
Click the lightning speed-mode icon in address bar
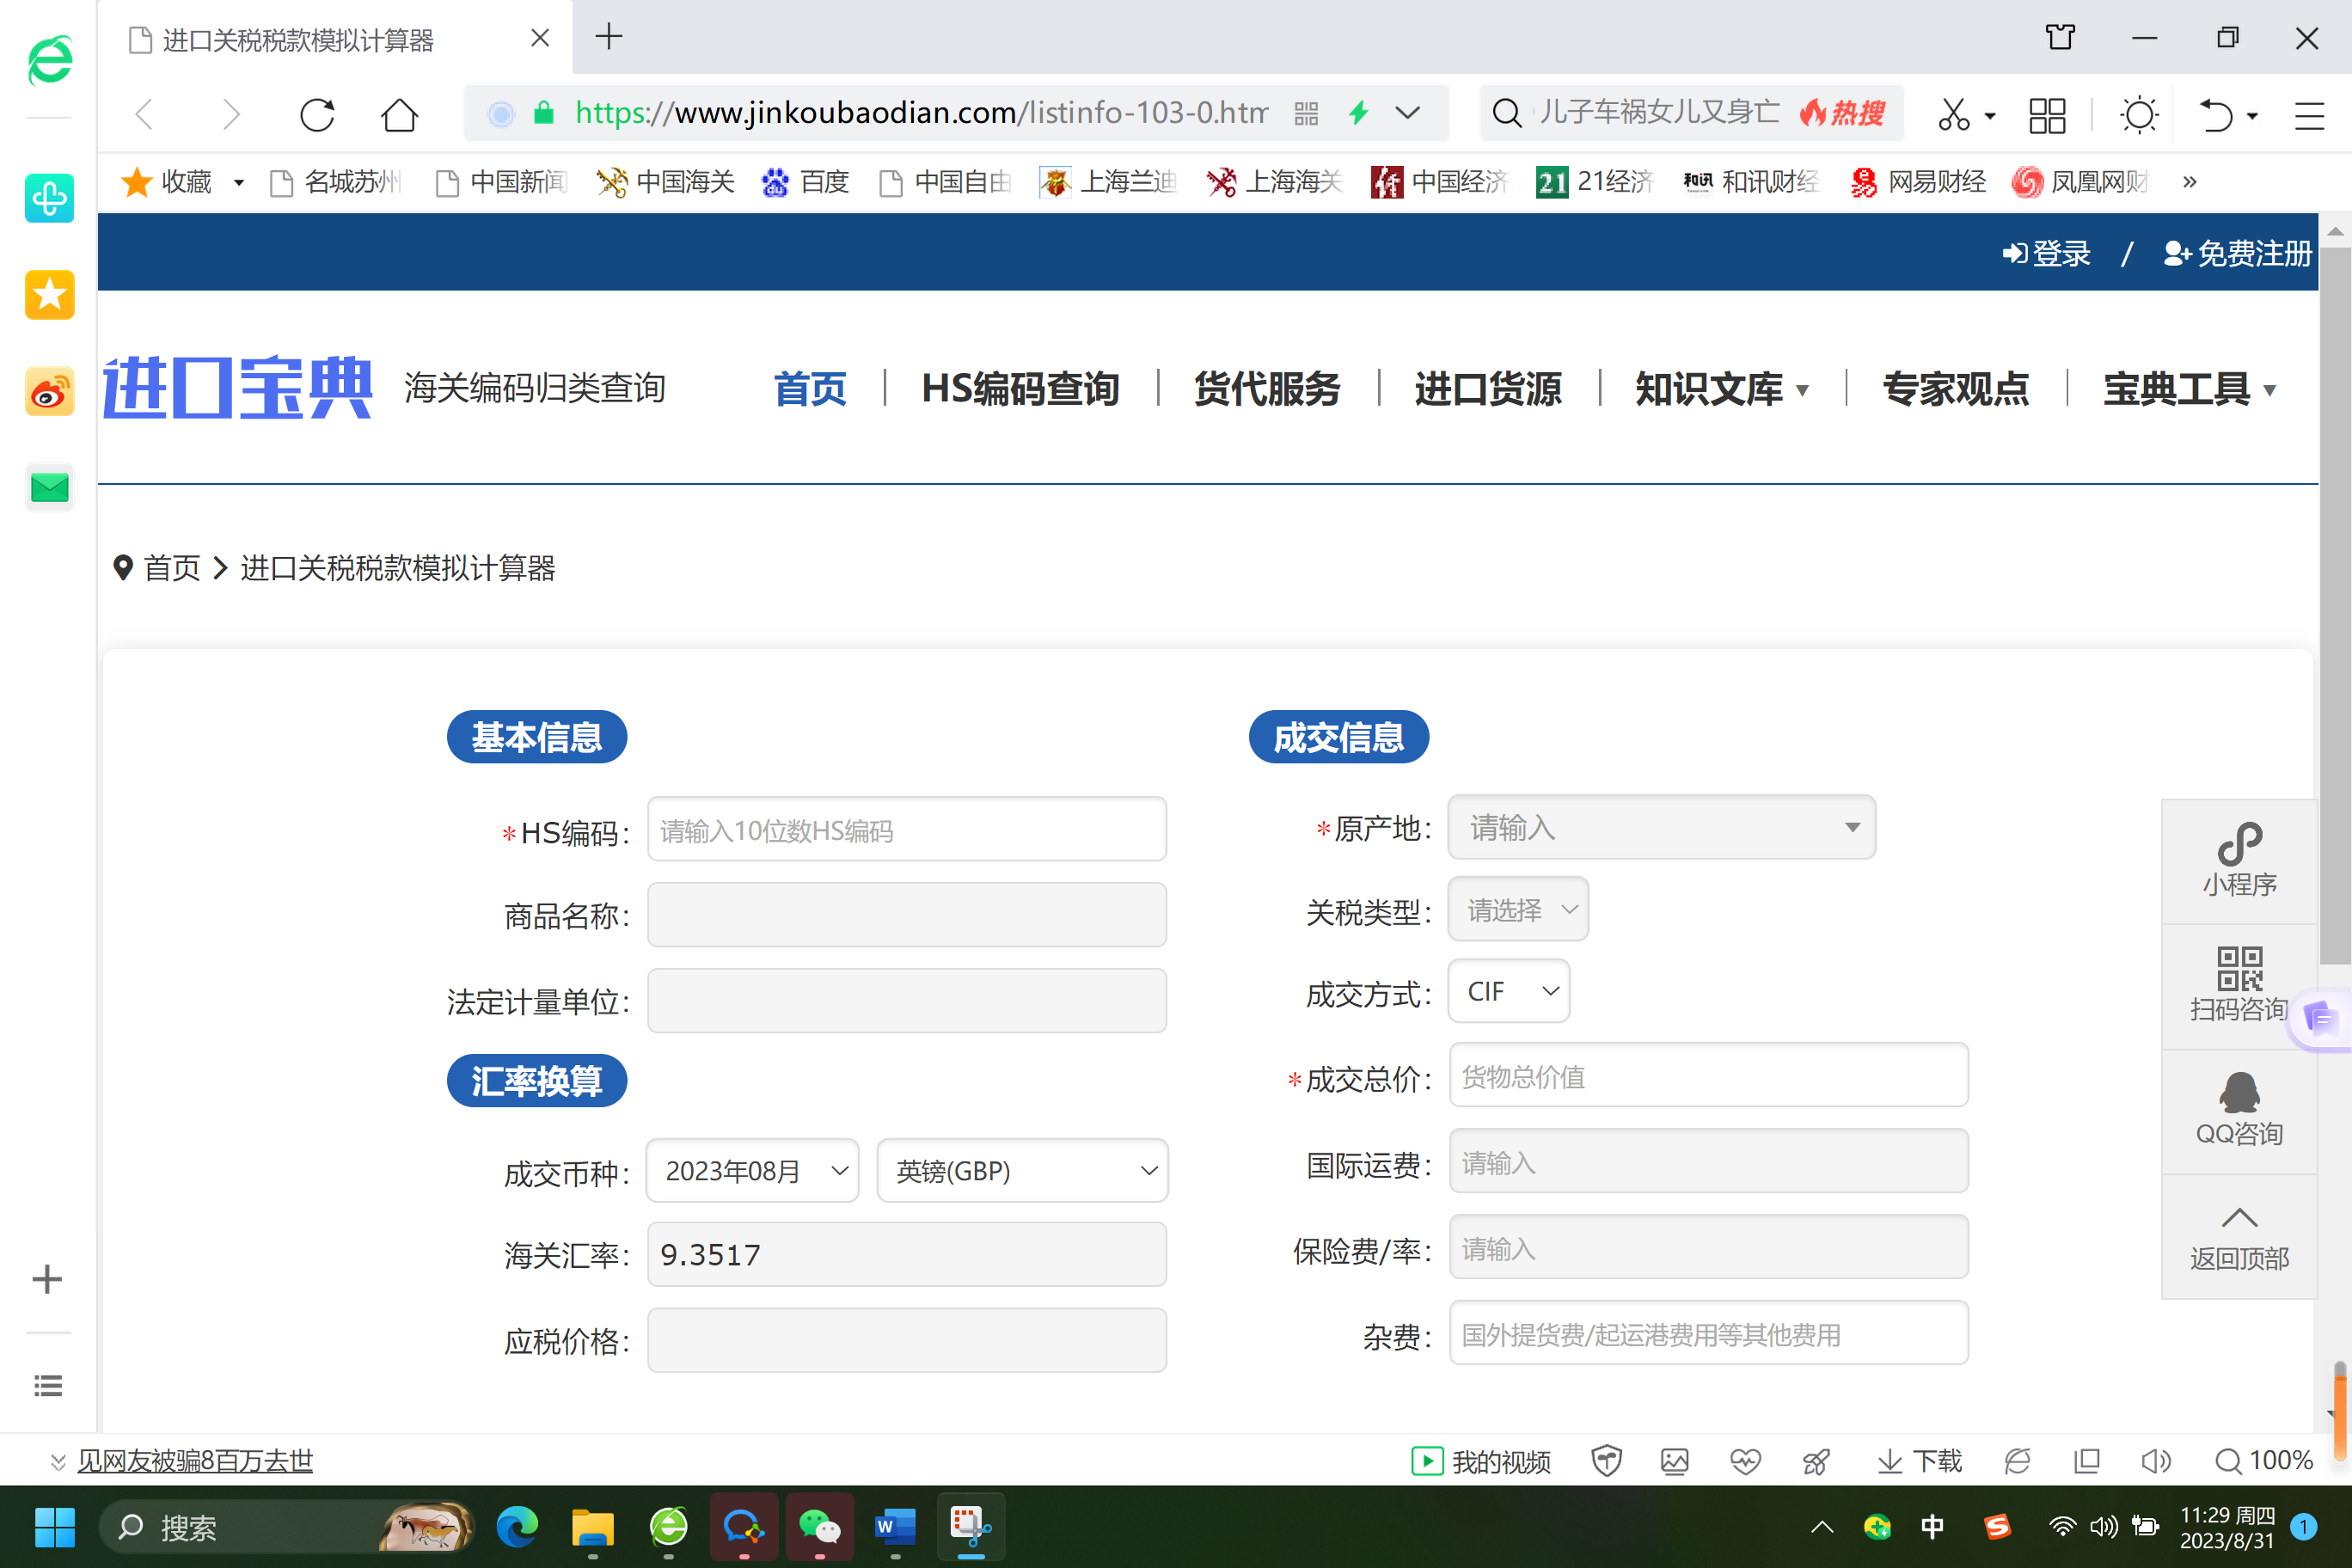click(1358, 114)
